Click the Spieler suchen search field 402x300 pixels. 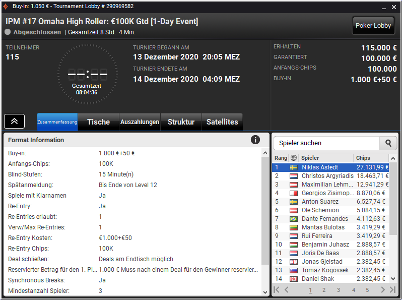(326, 143)
